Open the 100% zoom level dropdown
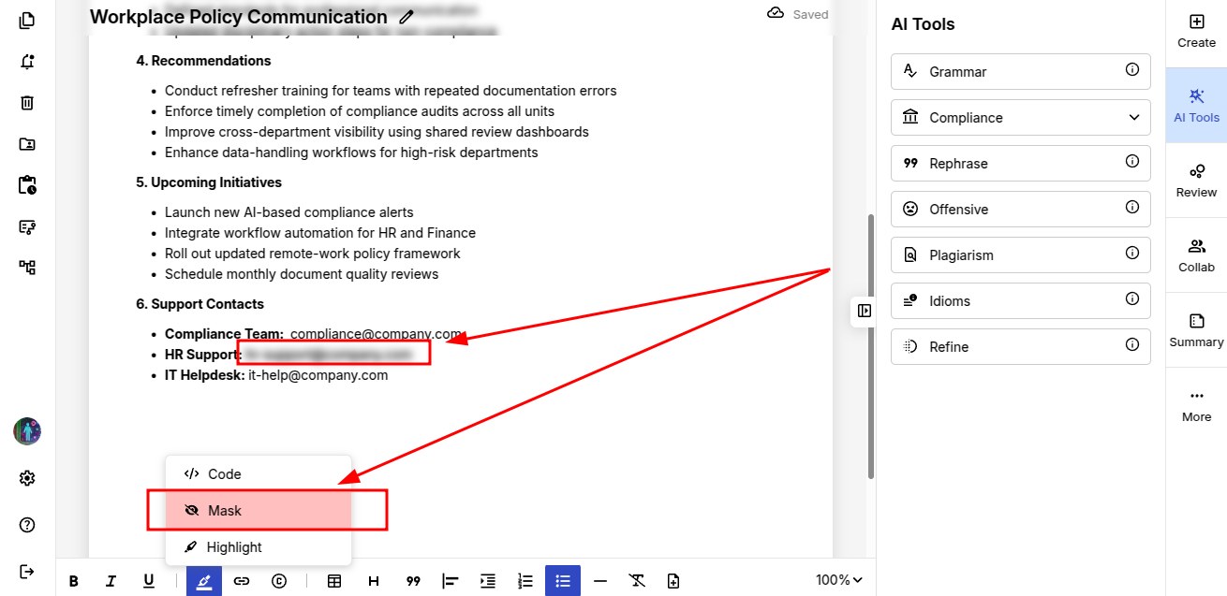1227x596 pixels. 839,580
